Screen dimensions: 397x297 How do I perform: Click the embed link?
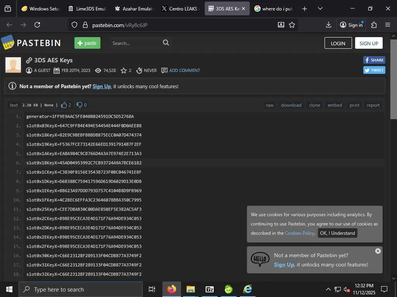pos(335,105)
